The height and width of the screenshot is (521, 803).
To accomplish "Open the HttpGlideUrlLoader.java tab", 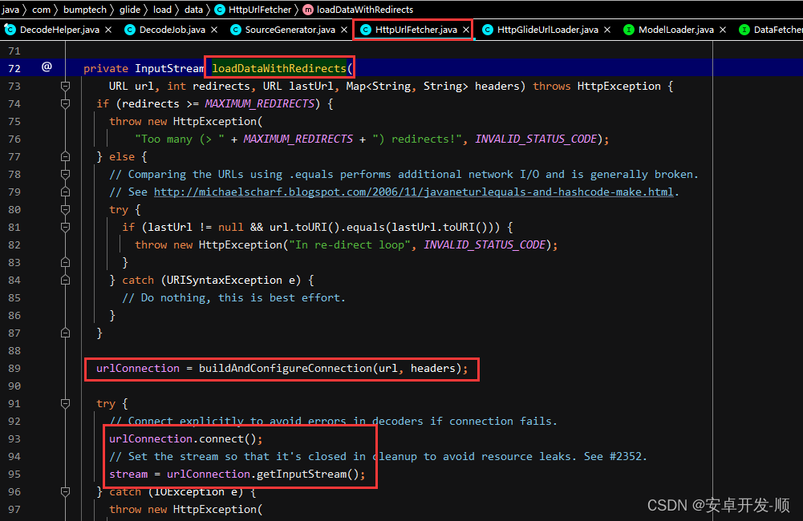I will coord(547,30).
